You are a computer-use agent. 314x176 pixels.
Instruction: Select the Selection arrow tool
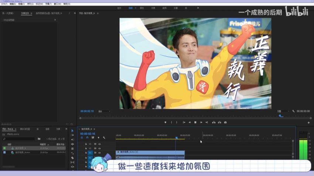(x=72, y=131)
